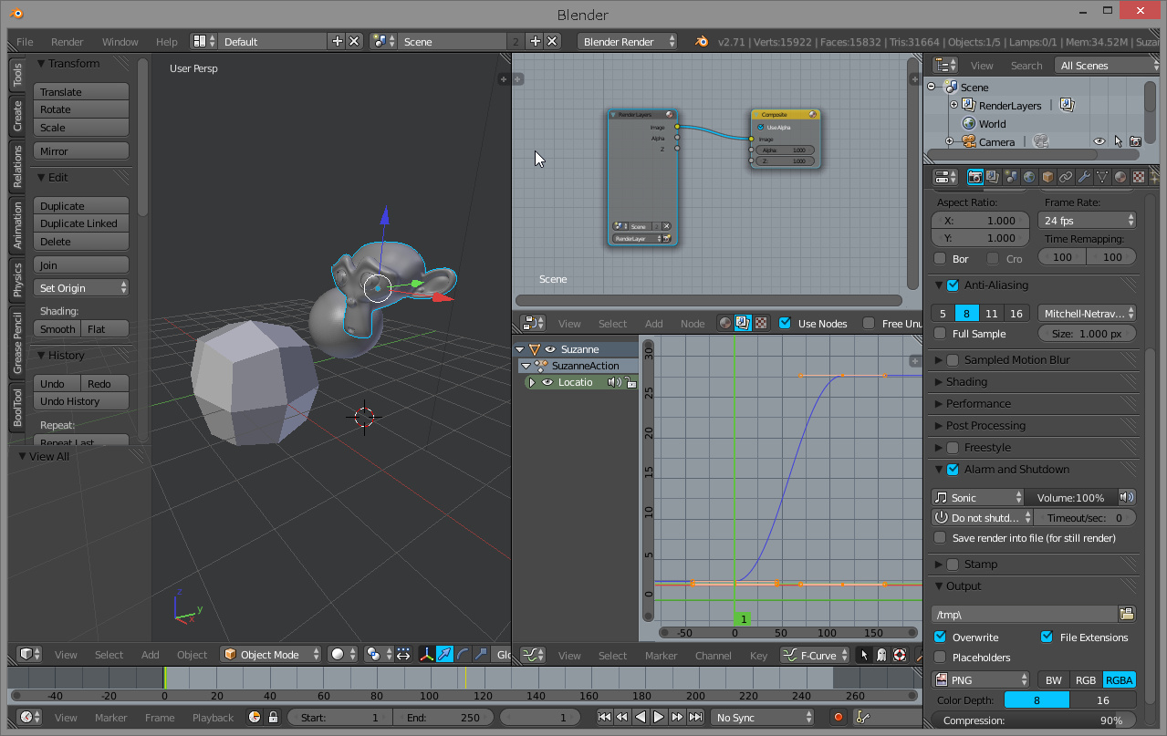This screenshot has width=1167, height=736.
Task: Click the Duplicate Linked button
Action: [81, 223]
